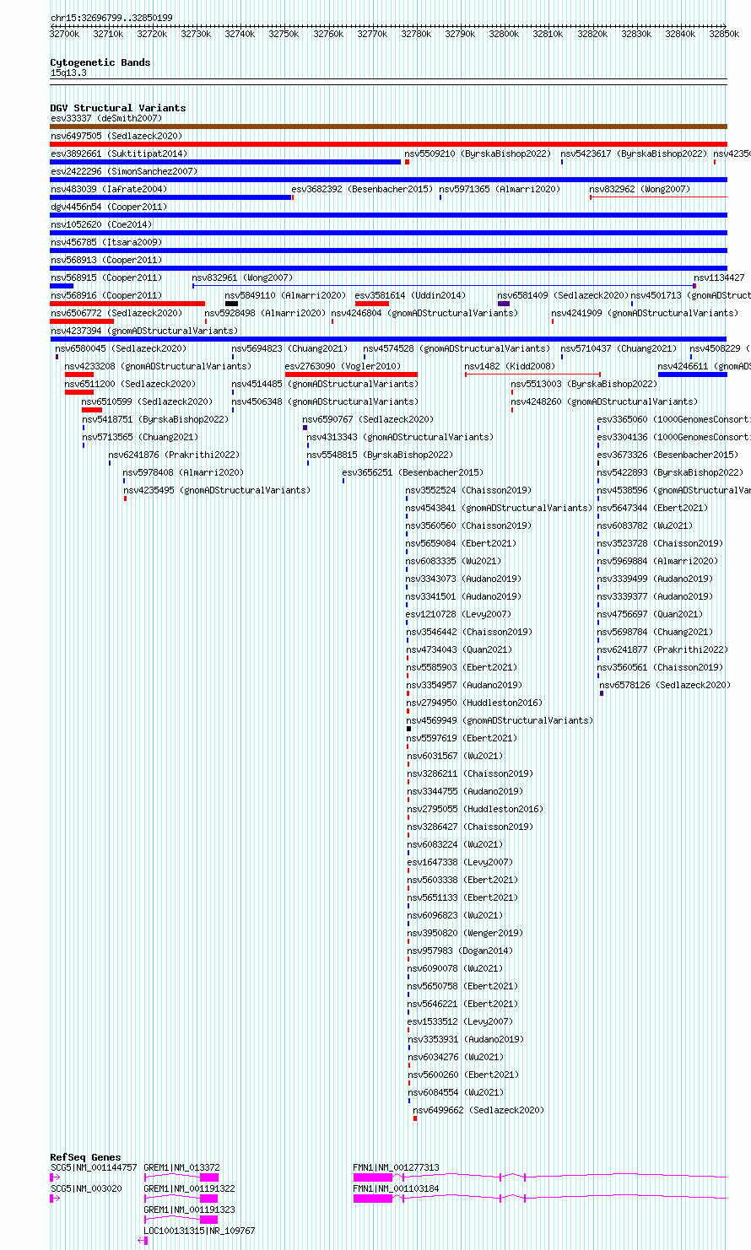Click nsv6506772 (Sedlazeck2020) label
Viewport: 751px width, 1250px height.
pyautogui.click(x=116, y=313)
